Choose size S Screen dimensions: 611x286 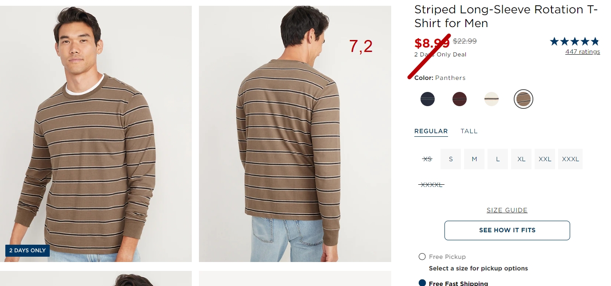[451, 159]
